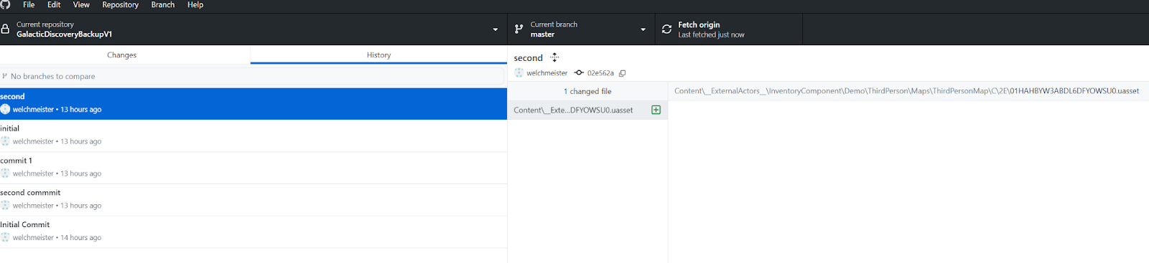Select the changed .uasset file in the list
Image resolution: width=1149 pixels, height=263 pixels.
pos(587,110)
